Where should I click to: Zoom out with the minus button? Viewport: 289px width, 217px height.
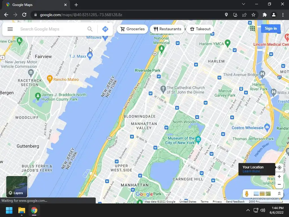[x=279, y=184]
